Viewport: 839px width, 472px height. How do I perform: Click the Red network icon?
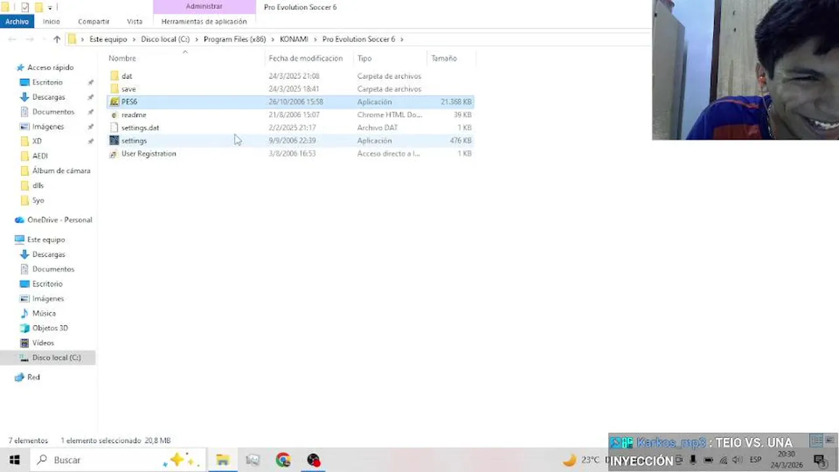[x=20, y=378]
